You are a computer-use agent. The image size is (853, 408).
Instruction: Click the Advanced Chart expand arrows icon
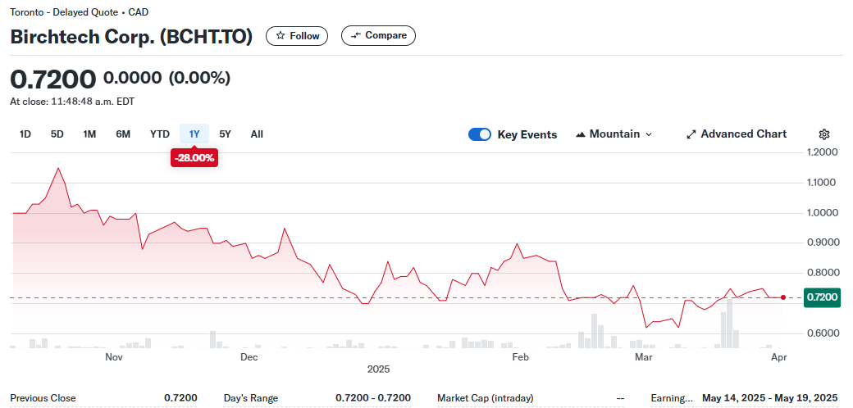click(x=691, y=134)
